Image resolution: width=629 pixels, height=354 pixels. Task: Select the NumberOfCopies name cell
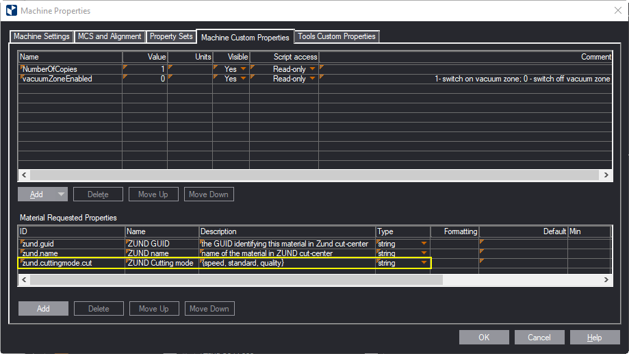[x=70, y=69]
